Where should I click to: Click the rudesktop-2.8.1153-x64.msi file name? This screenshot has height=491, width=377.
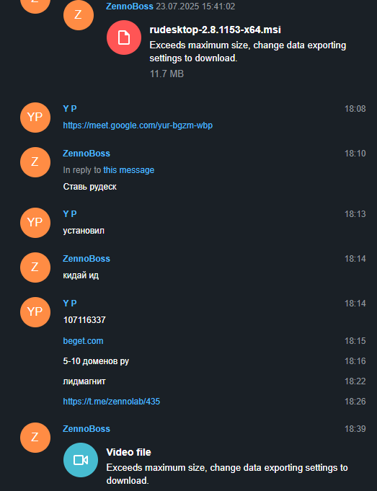click(x=215, y=30)
